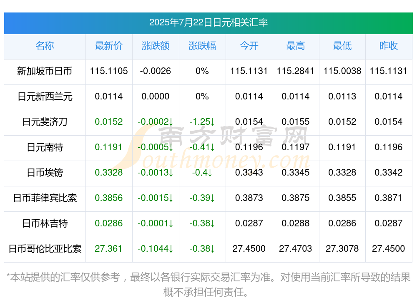Click the 昨收 column header
The image size is (417, 305).
389,46
